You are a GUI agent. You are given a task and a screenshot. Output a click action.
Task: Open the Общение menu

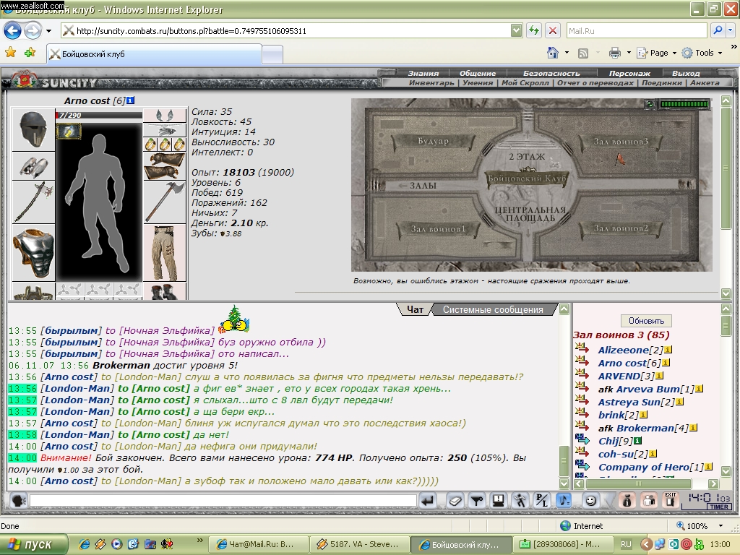coord(478,73)
